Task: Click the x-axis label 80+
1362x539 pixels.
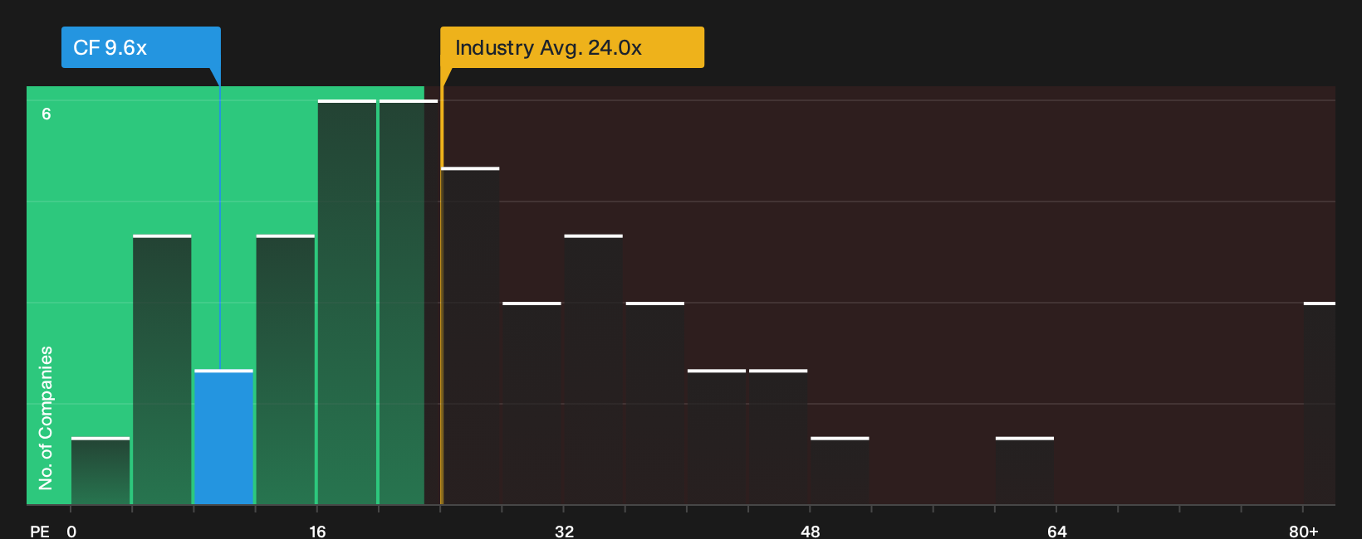Action: coord(1304,531)
